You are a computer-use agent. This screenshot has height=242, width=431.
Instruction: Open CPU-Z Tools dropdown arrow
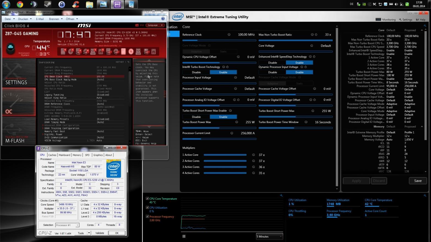89,233
